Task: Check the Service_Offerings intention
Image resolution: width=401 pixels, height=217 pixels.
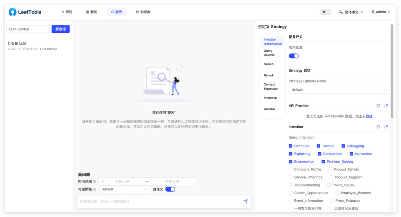Action: coord(290,177)
